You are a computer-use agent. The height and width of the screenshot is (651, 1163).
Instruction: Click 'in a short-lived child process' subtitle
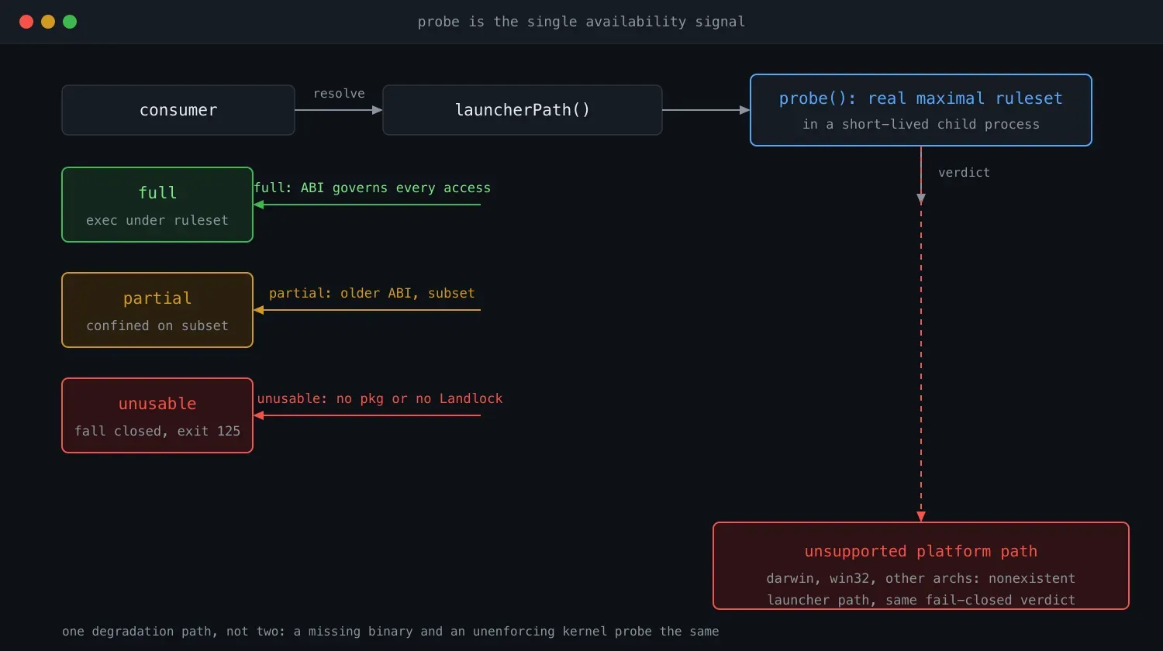pos(921,124)
